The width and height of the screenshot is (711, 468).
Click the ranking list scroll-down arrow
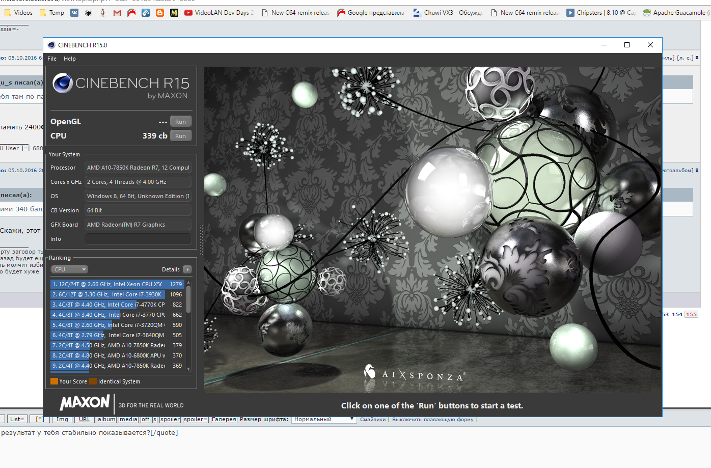188,369
